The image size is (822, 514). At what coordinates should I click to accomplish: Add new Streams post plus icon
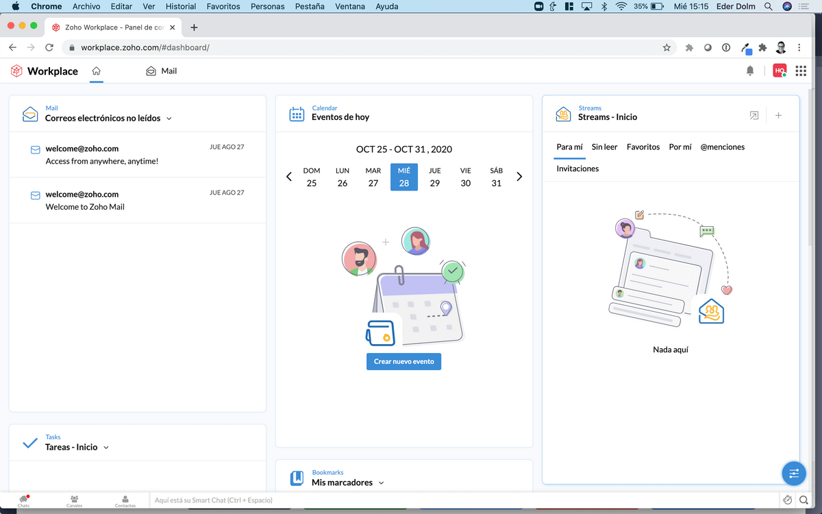point(779,116)
